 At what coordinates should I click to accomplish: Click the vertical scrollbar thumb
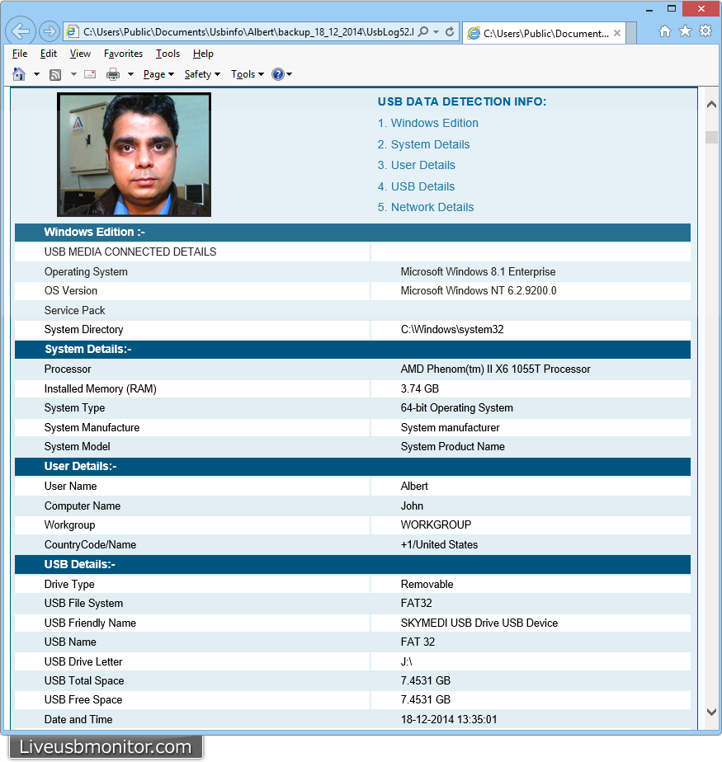click(x=711, y=137)
